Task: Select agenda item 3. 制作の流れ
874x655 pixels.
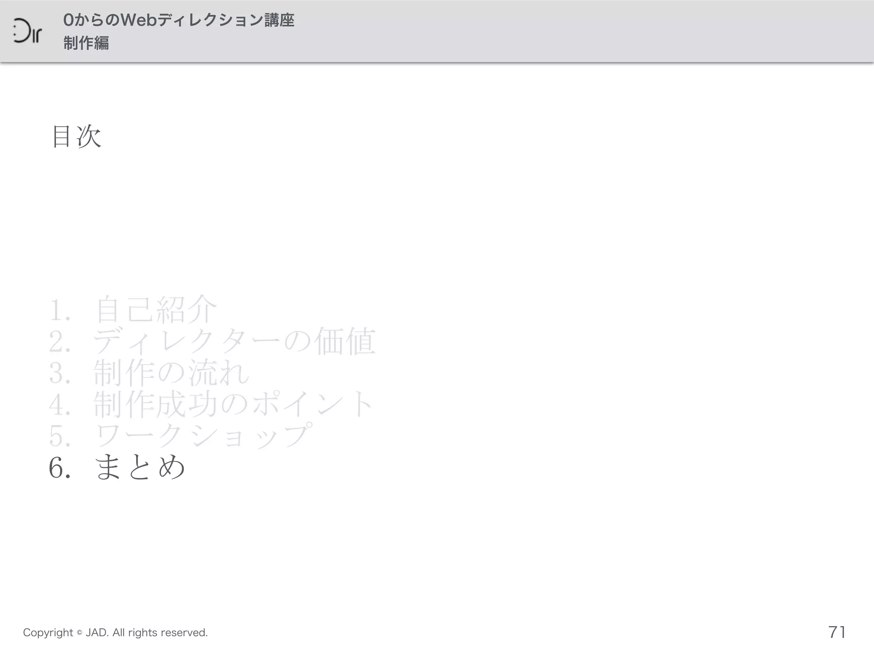Action: [149, 373]
